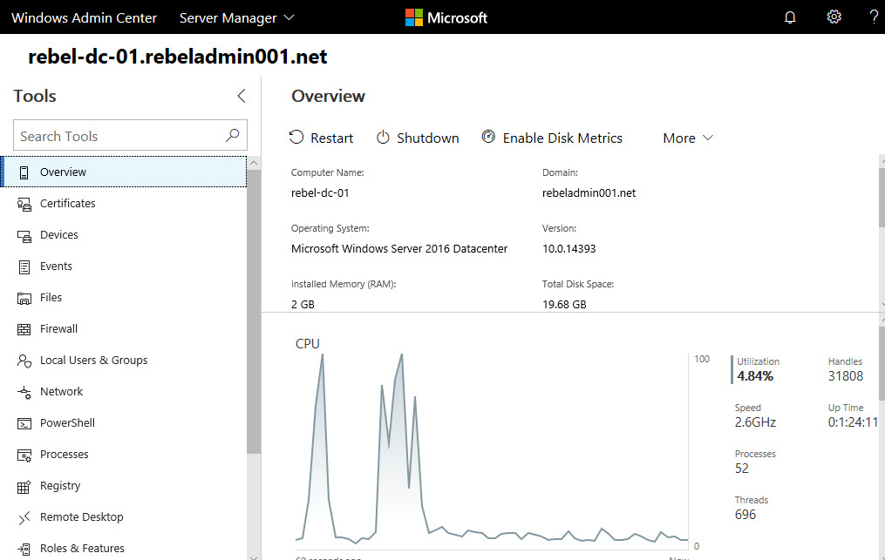This screenshot has height=560, width=885.
Task: Click the Shutdown power icon
Action: pyautogui.click(x=383, y=137)
